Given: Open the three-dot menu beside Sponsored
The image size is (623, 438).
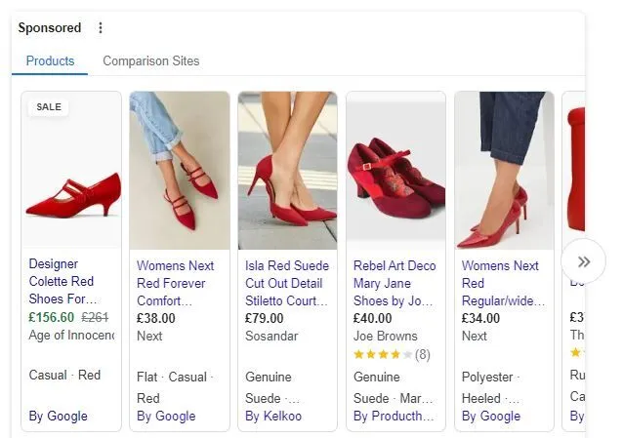Looking at the screenshot, I should 101,27.
